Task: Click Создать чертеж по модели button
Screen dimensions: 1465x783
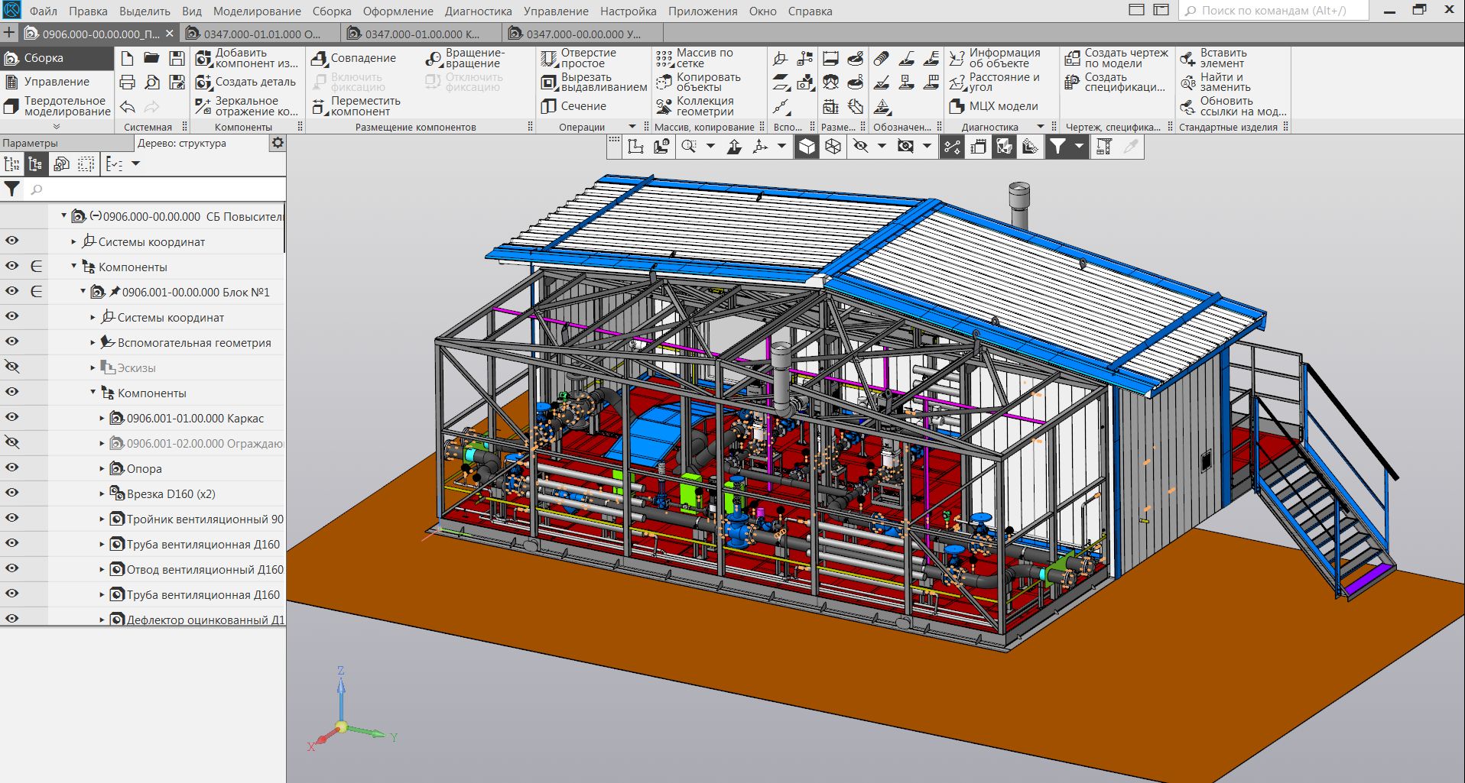Action: click(1117, 58)
